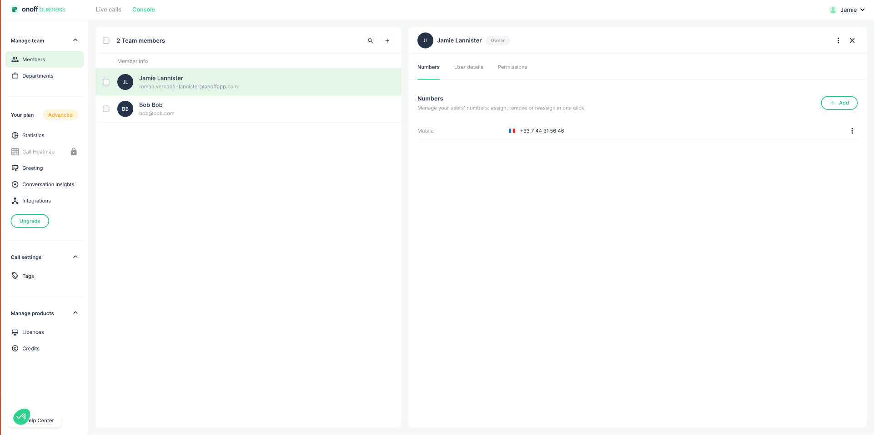The image size is (874, 435).
Task: Click the Members people icon
Action: click(15, 59)
